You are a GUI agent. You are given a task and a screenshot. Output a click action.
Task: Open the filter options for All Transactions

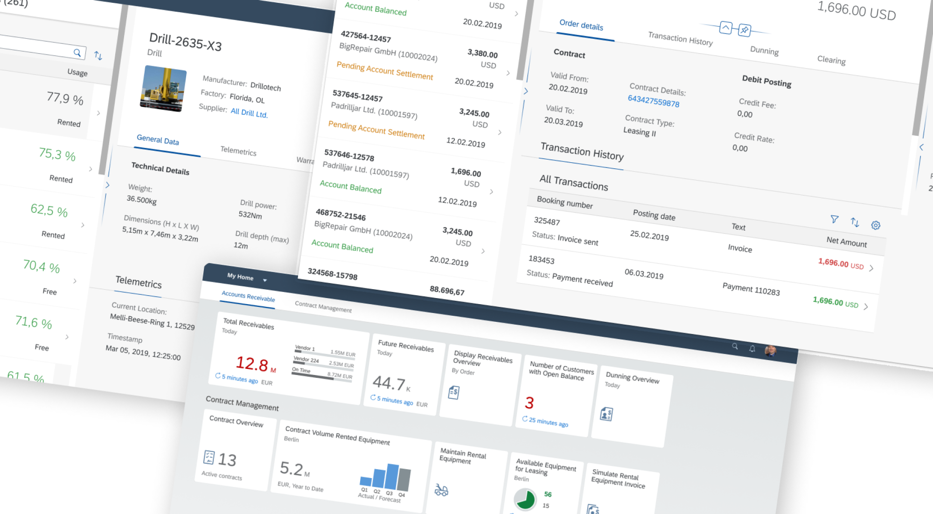[835, 219]
